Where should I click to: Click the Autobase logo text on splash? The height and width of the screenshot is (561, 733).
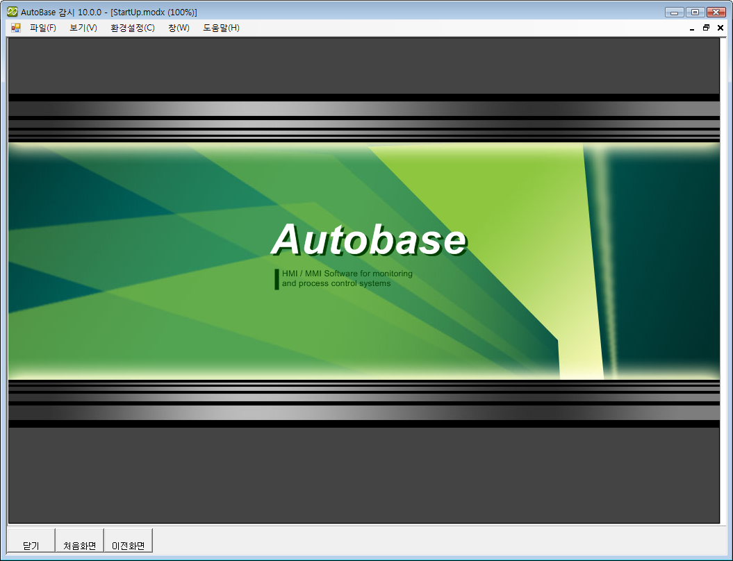[x=369, y=240]
